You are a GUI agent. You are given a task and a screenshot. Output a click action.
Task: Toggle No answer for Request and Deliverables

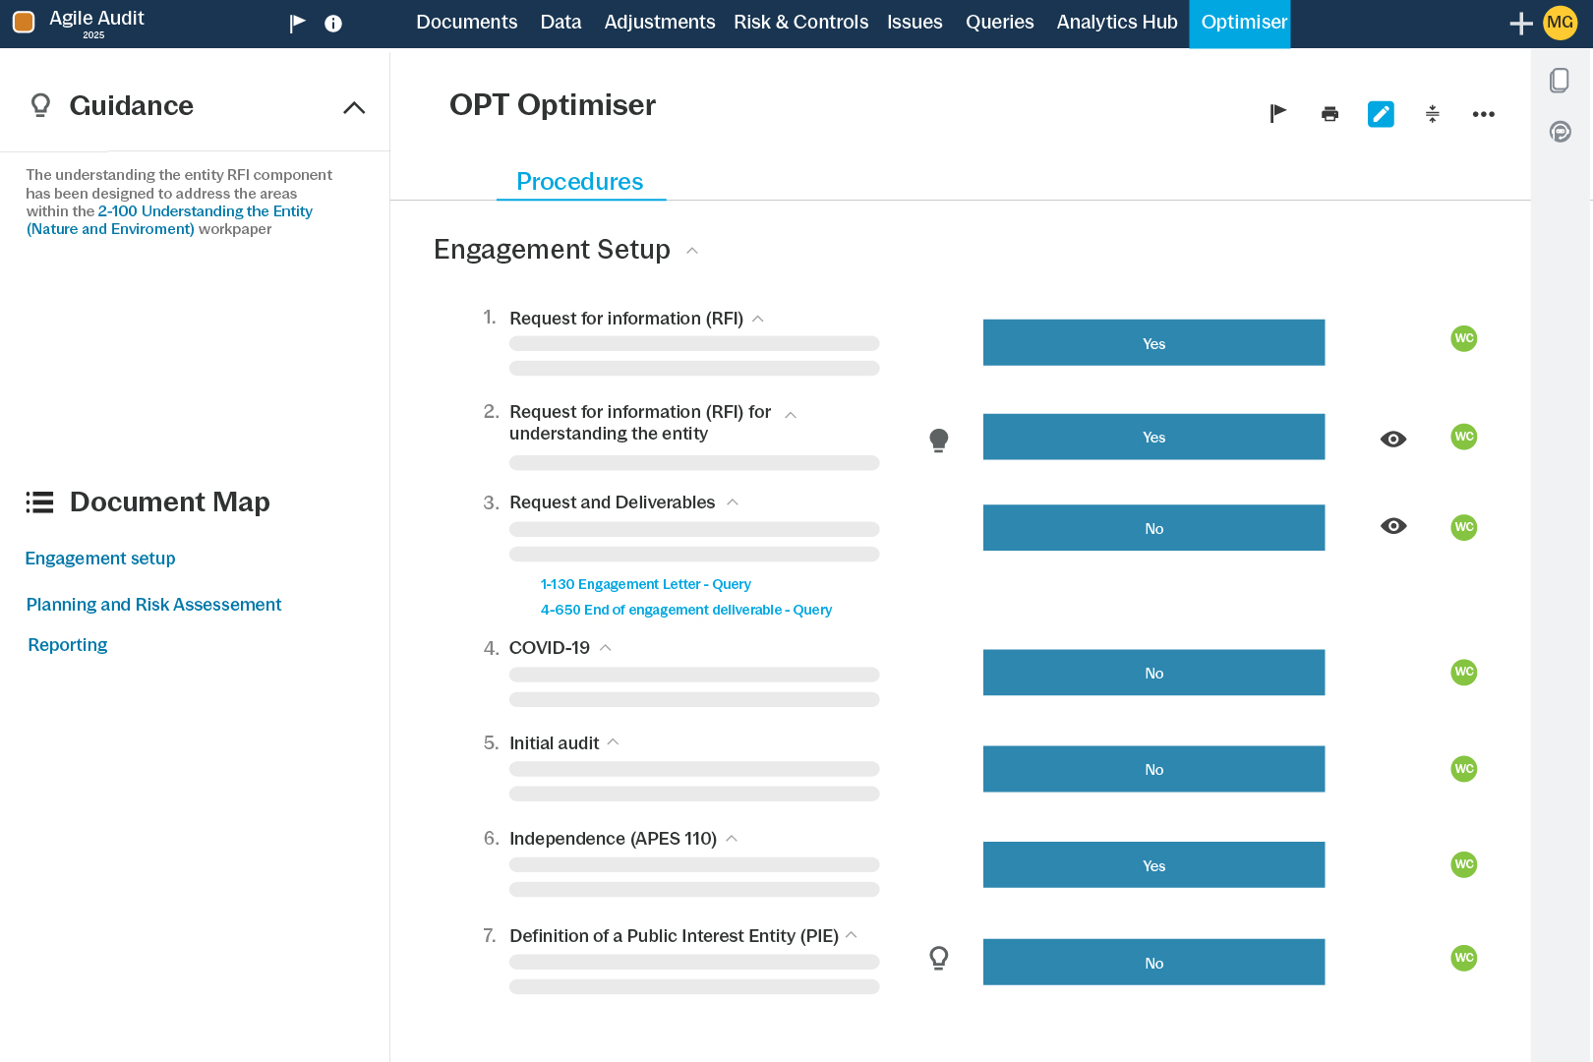click(x=1153, y=528)
